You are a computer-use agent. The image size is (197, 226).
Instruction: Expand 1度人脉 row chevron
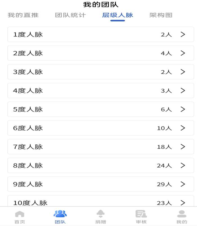pyautogui.click(x=183, y=34)
